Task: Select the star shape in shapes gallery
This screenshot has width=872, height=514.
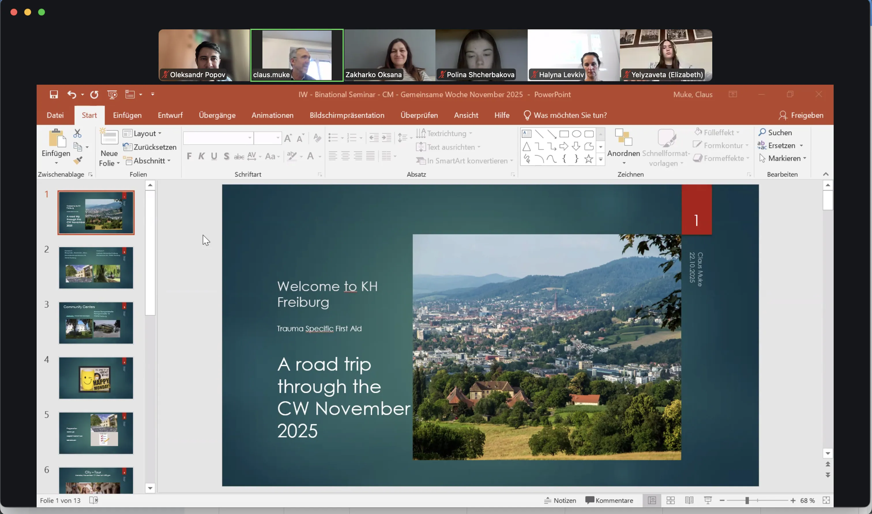Action: 589,159
